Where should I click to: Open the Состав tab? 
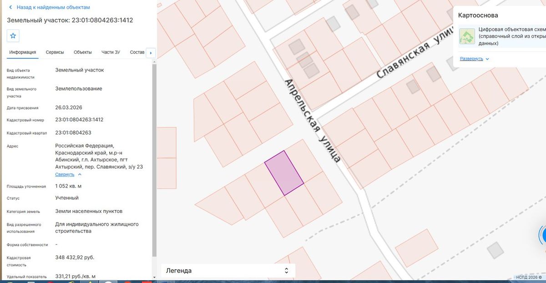[137, 52]
